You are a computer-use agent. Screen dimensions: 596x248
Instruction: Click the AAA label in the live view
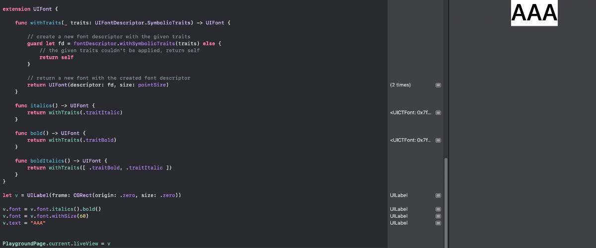[534, 13]
